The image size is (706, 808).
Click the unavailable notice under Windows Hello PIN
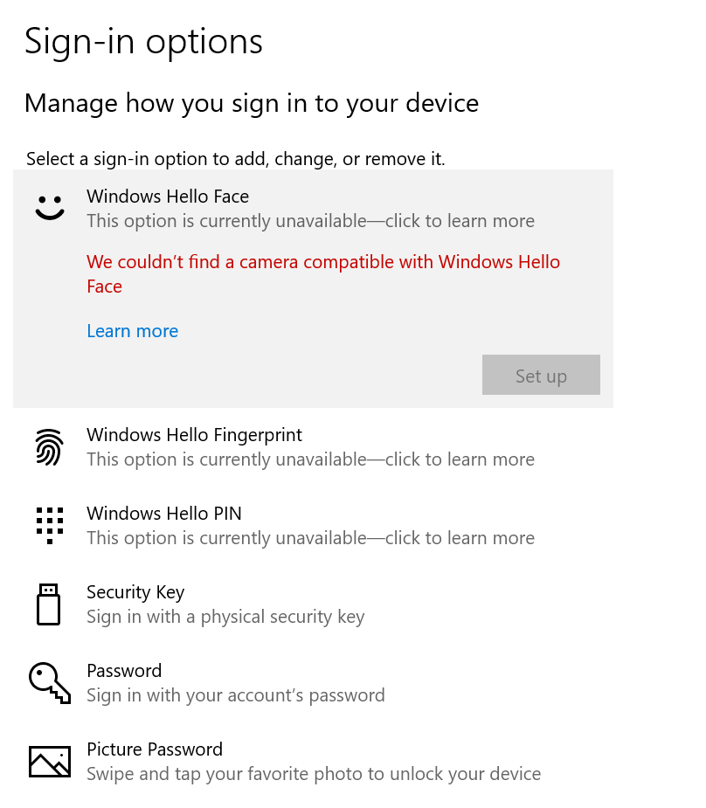tap(310, 537)
